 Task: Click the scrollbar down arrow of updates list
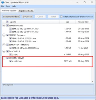(92, 82)
